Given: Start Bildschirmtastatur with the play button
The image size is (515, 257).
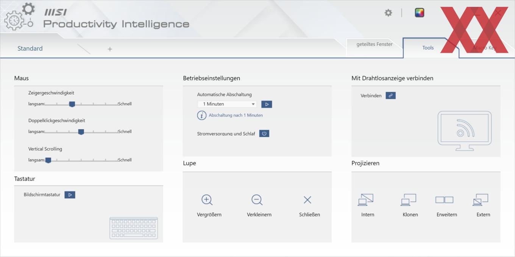Looking at the screenshot, I should (x=70, y=195).
